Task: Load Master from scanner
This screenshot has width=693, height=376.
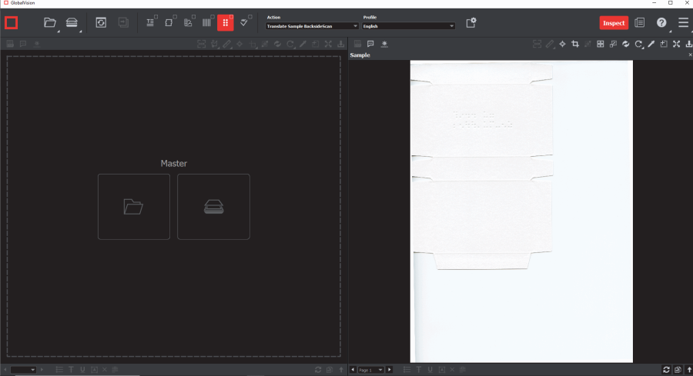Action: coord(213,206)
